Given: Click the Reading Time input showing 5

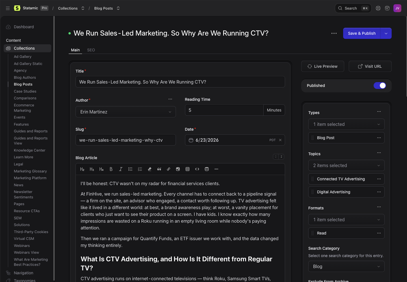Looking at the screenshot, I should point(224,110).
